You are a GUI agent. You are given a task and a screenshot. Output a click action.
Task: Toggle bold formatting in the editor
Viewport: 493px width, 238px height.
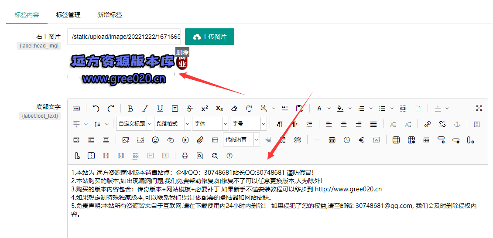[x=130, y=109]
